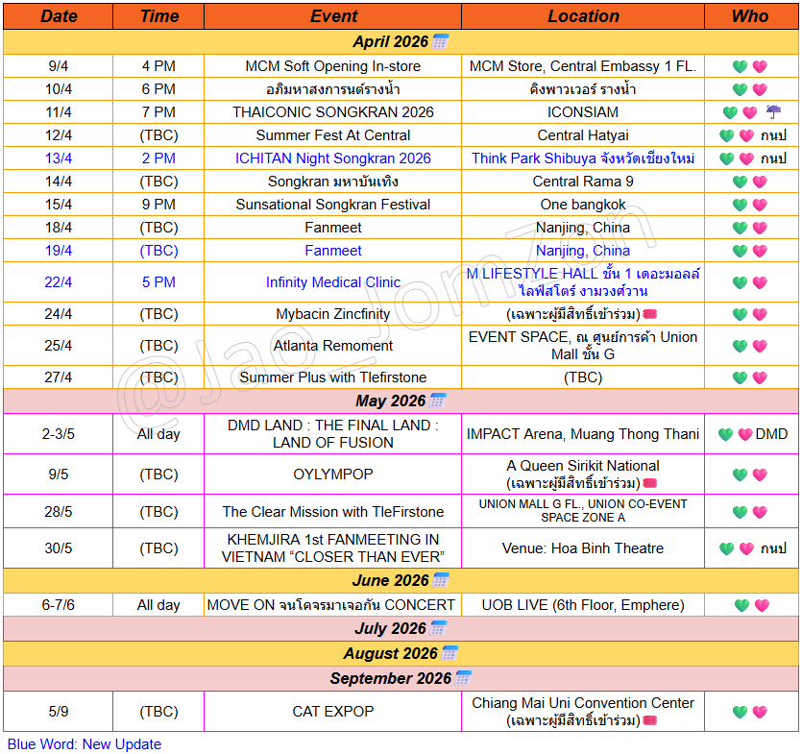Click the MCM Soft Opening In-store event cell
Viewport: 802px width, 754px height.
coord(333,66)
